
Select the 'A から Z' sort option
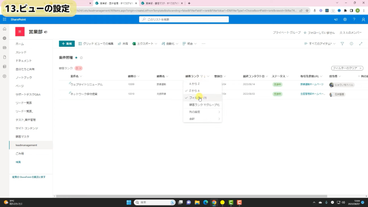pos(194,83)
